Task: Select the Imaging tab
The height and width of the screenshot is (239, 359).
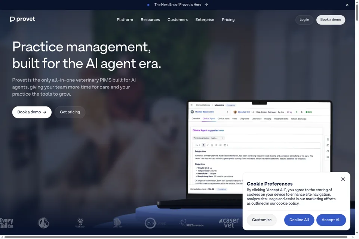Action: click(268, 119)
